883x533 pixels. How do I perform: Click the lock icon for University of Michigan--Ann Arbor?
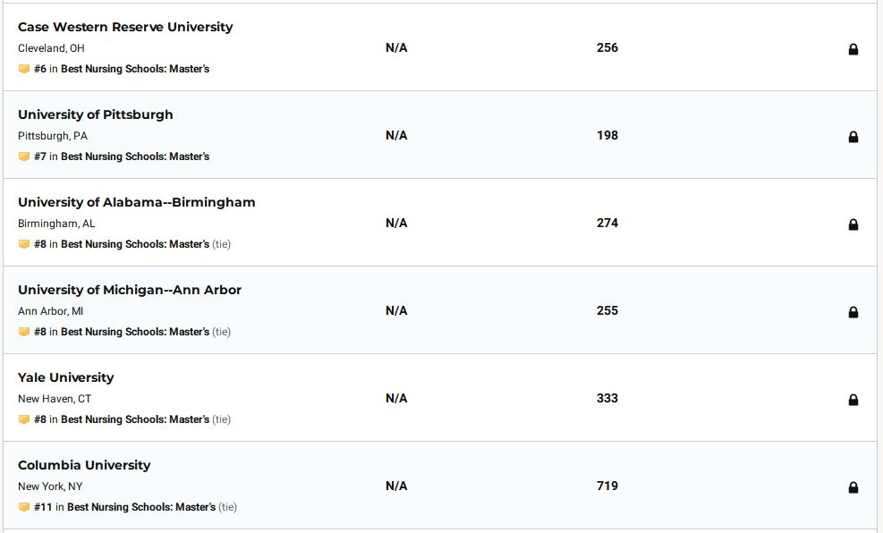click(853, 312)
